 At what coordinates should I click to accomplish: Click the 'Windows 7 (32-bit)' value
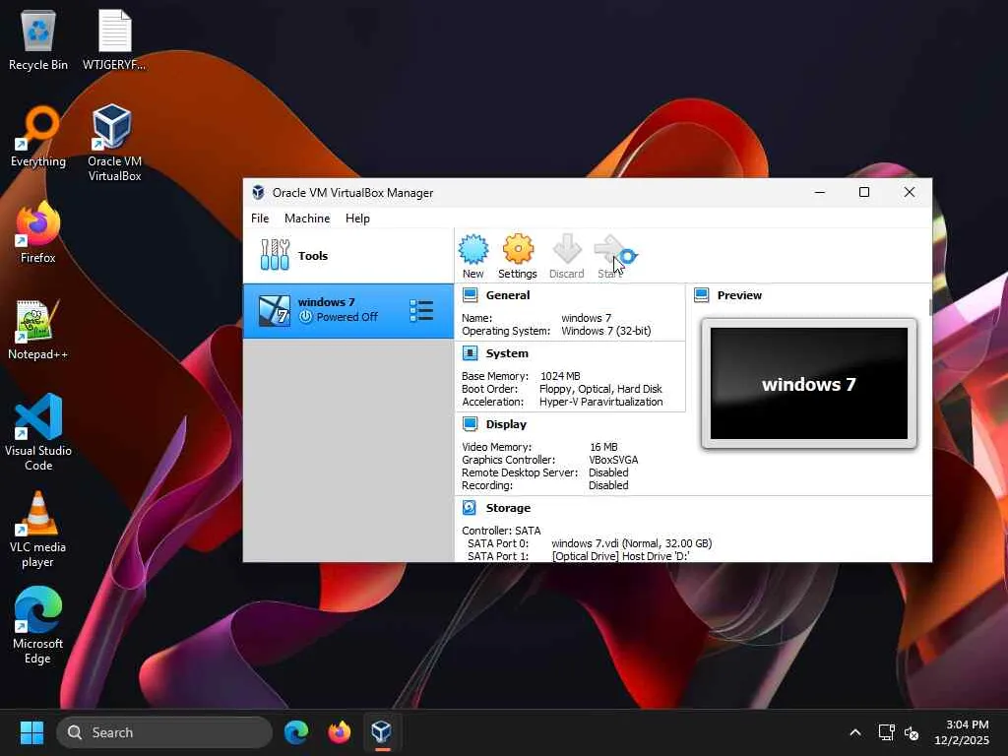tap(606, 331)
